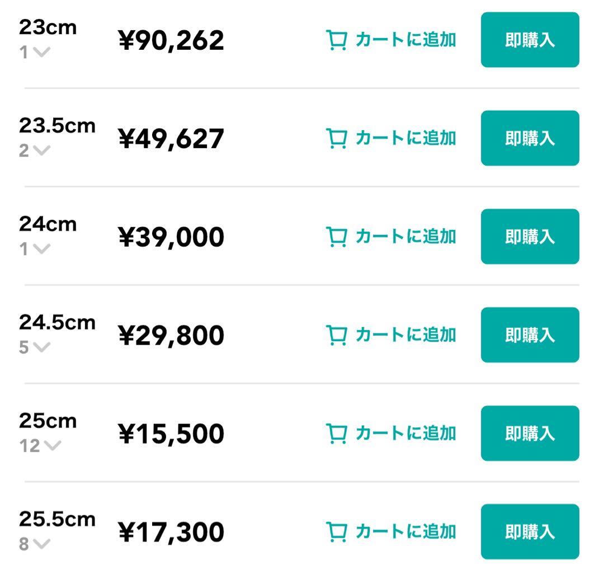Show the 12 listings for 25cm
This screenshot has height=570, width=604.
(x=51, y=446)
